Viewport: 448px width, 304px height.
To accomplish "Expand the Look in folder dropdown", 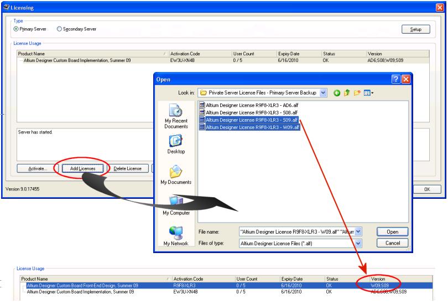I will click(x=323, y=92).
